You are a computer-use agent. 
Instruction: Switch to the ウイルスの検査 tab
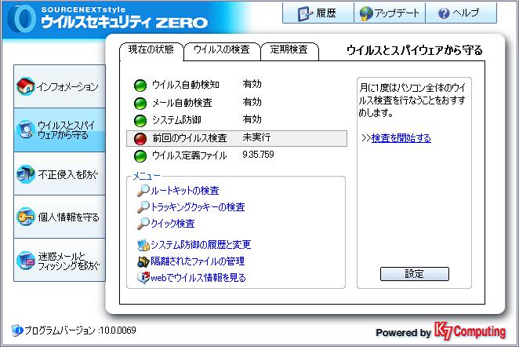click(221, 50)
